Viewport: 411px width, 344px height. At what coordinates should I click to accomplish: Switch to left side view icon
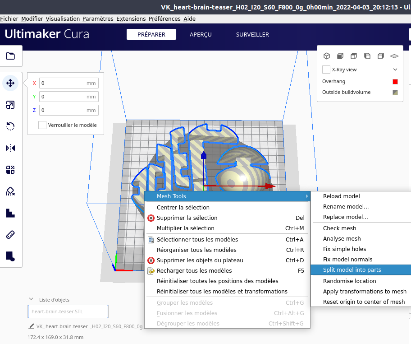coord(367,56)
